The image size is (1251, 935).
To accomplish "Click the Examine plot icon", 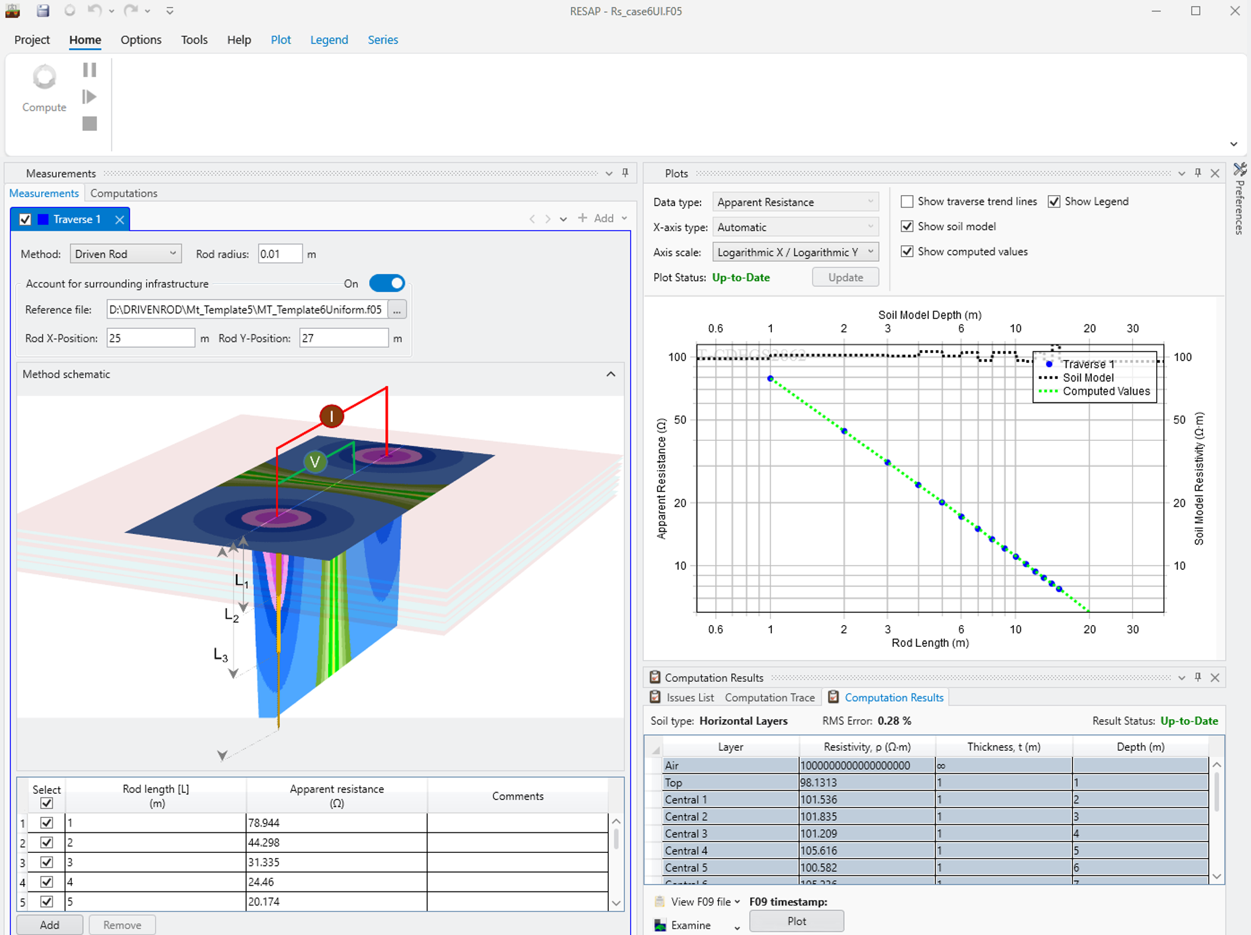I will [661, 925].
